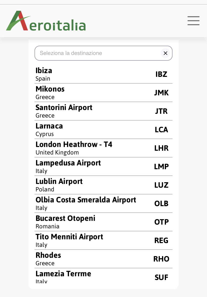Open the hamburger menu

[x=193, y=21]
